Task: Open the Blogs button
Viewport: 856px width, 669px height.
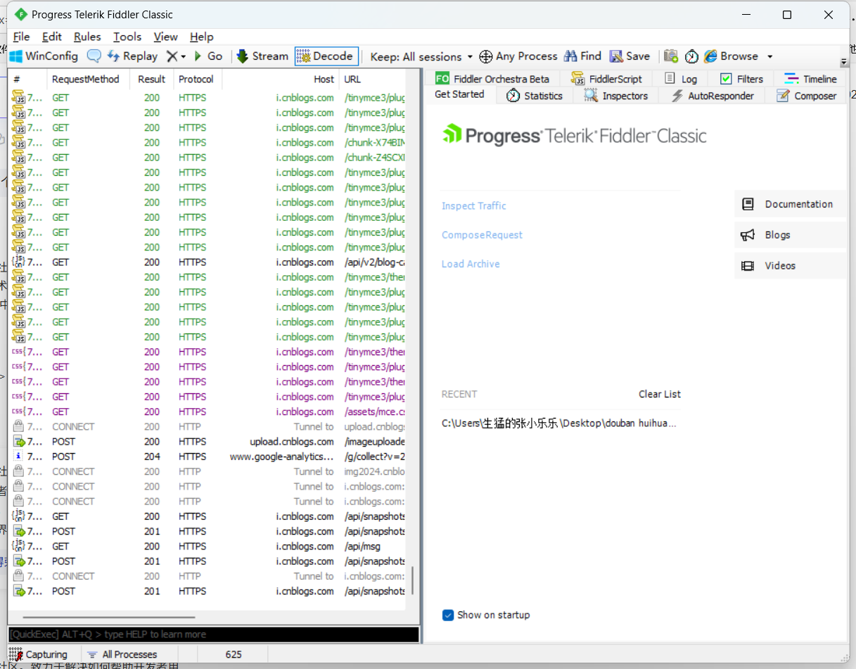Action: tap(790, 235)
